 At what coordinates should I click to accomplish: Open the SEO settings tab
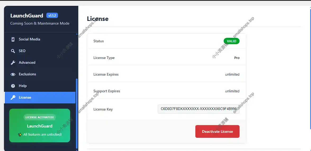40,51
